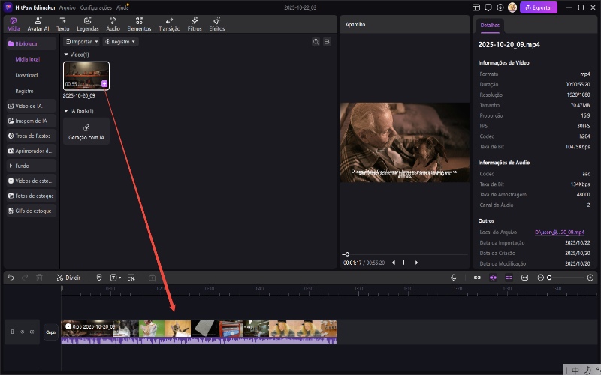Viewport: 601px width, 375px height.
Task: Open the Importar dropdown
Action: click(x=80, y=42)
